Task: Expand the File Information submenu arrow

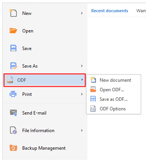Action: point(82,130)
